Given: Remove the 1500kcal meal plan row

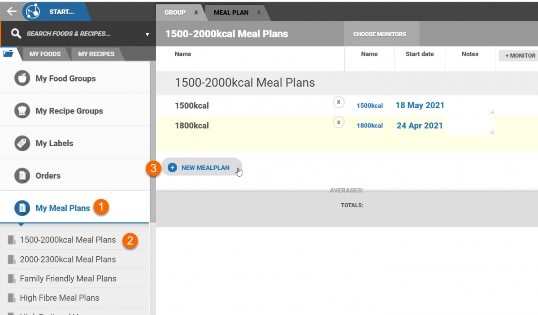Looking at the screenshot, I should [338, 102].
